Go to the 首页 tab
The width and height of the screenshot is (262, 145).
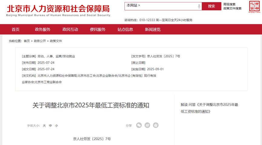(x=15, y=29)
